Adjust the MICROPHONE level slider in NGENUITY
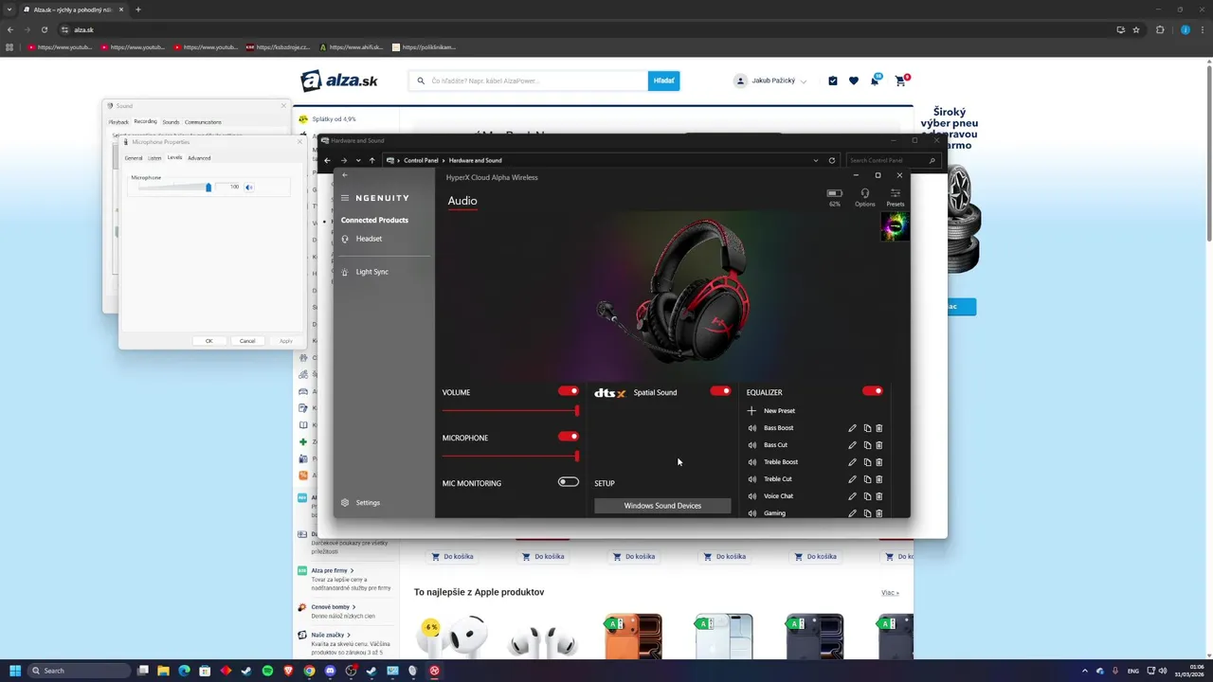1213x682 pixels. (x=510, y=456)
